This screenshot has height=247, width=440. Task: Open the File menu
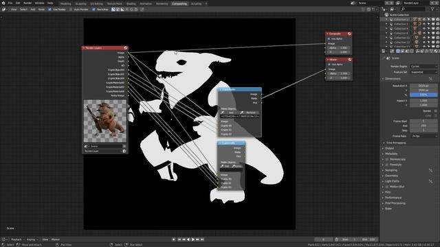[10, 3]
